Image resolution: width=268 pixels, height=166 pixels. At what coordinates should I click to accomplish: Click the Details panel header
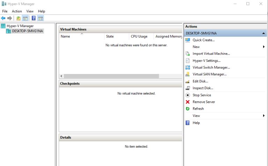click(x=120, y=138)
